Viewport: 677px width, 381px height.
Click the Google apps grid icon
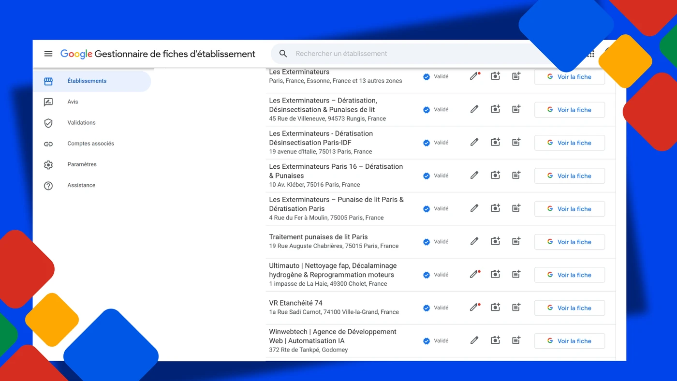590,54
